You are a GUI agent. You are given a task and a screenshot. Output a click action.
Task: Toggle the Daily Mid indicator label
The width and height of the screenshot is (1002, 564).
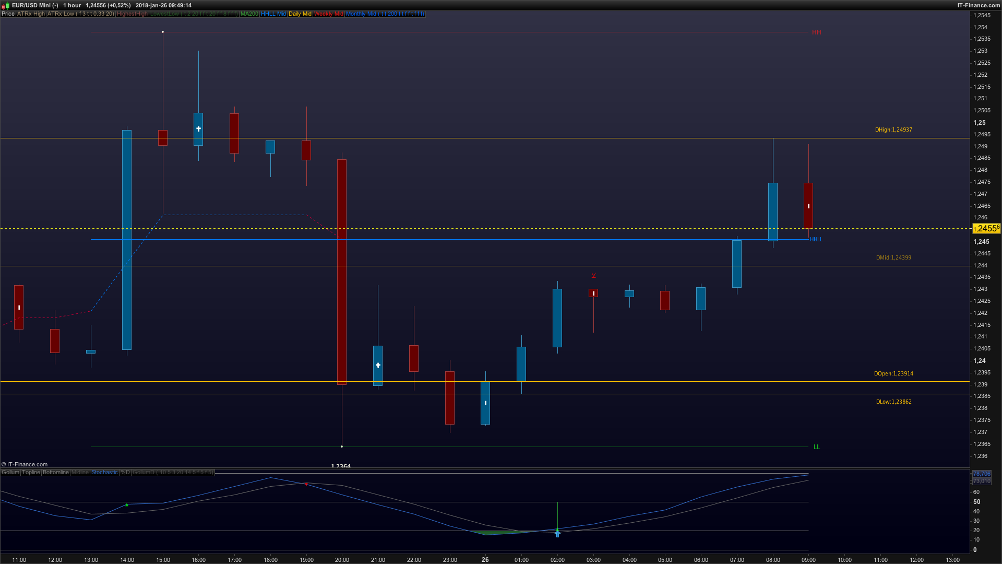click(x=300, y=14)
